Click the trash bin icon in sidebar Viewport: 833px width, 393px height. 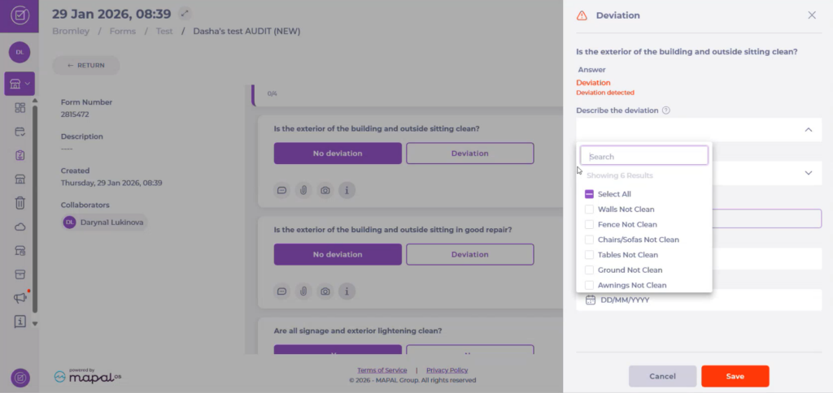coord(20,203)
